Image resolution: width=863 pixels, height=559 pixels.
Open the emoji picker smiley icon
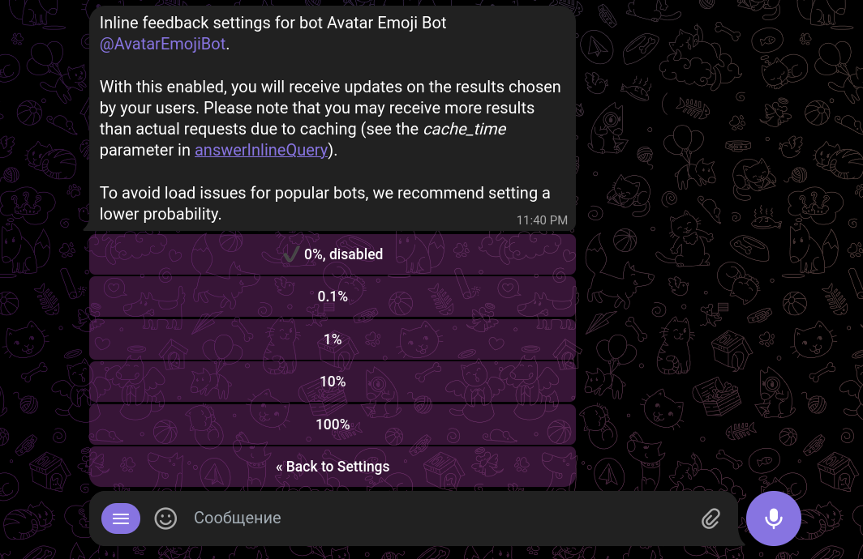165,518
